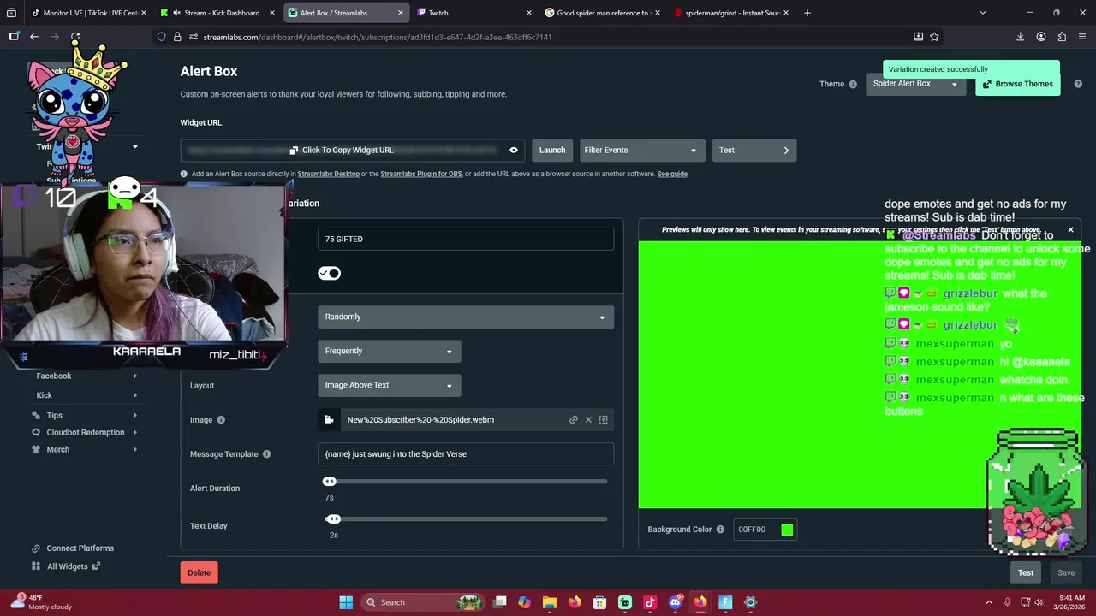Click video file icon beside image filename
This screenshot has height=616, width=1096.
tap(329, 420)
